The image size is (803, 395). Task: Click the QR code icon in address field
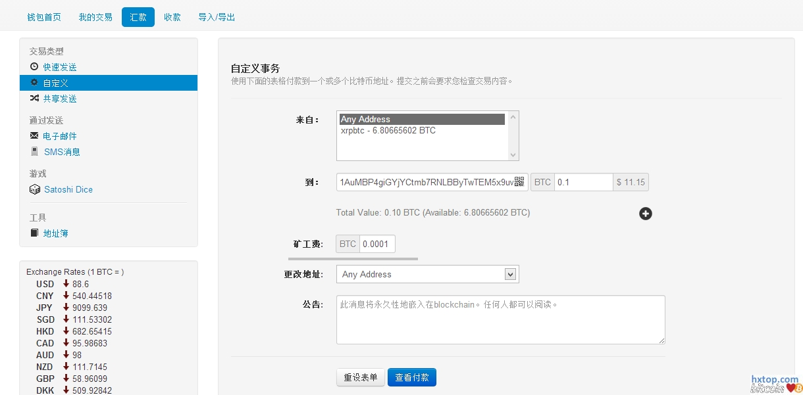[519, 182]
